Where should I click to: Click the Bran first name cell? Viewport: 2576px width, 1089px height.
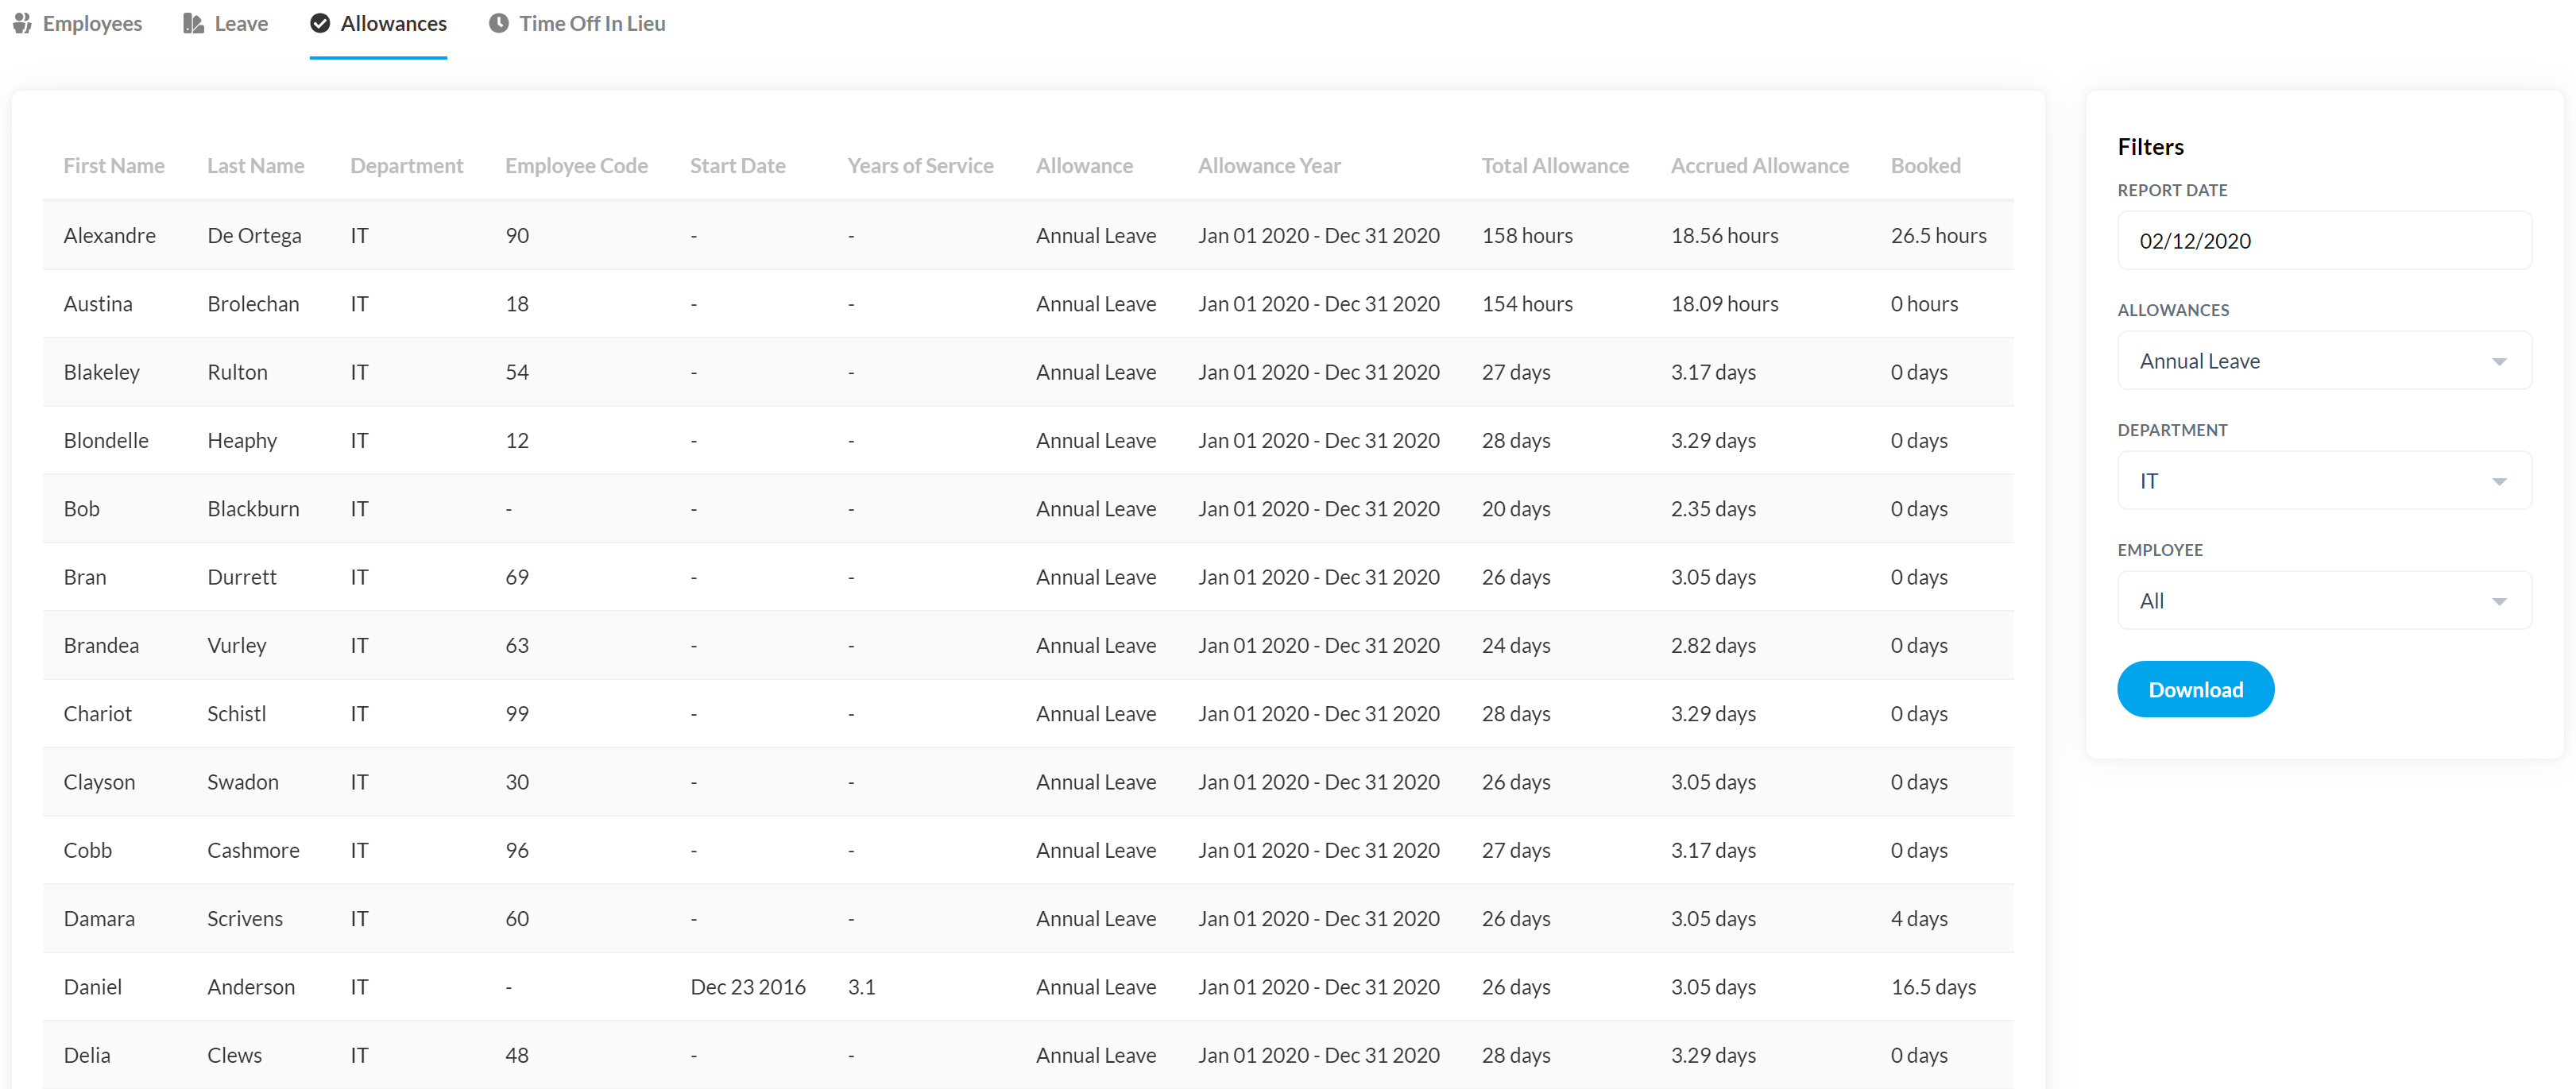85,578
